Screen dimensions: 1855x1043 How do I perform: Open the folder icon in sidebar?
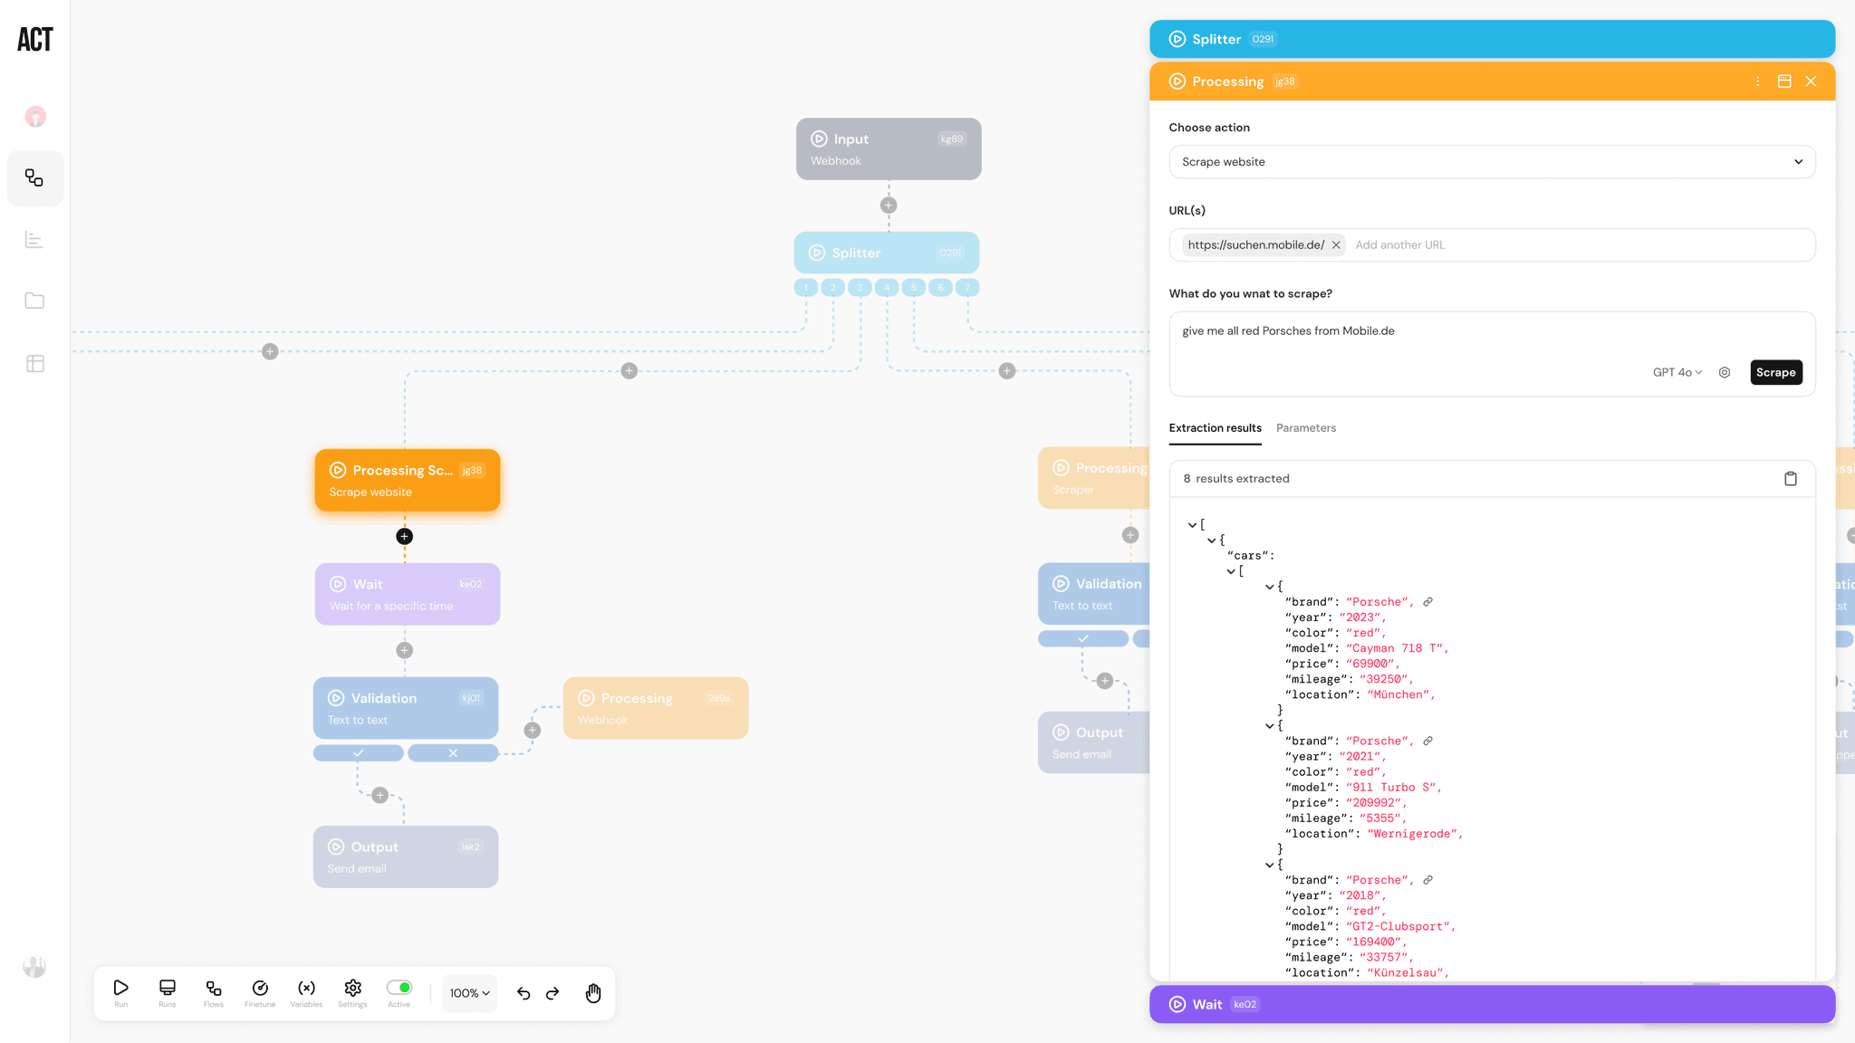(x=34, y=301)
